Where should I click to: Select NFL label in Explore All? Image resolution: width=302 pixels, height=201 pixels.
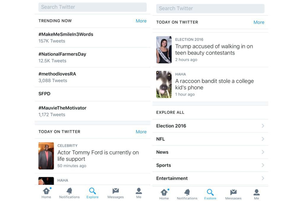[x=160, y=139]
